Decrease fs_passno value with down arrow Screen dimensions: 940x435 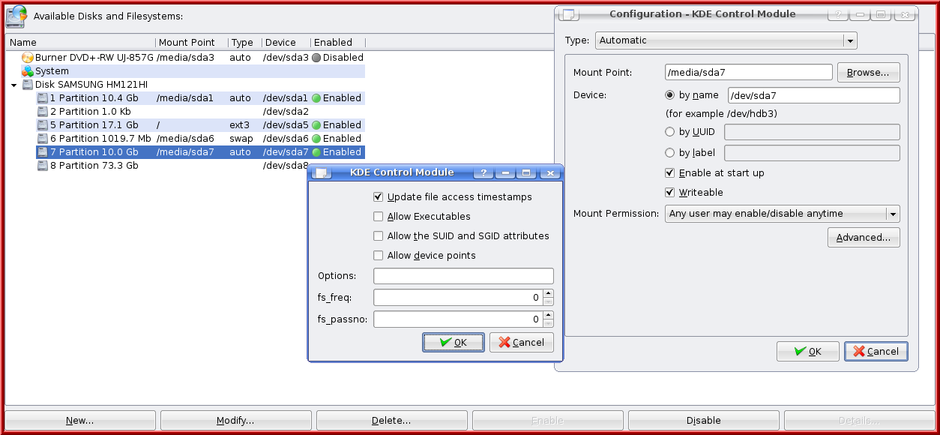pyautogui.click(x=548, y=323)
